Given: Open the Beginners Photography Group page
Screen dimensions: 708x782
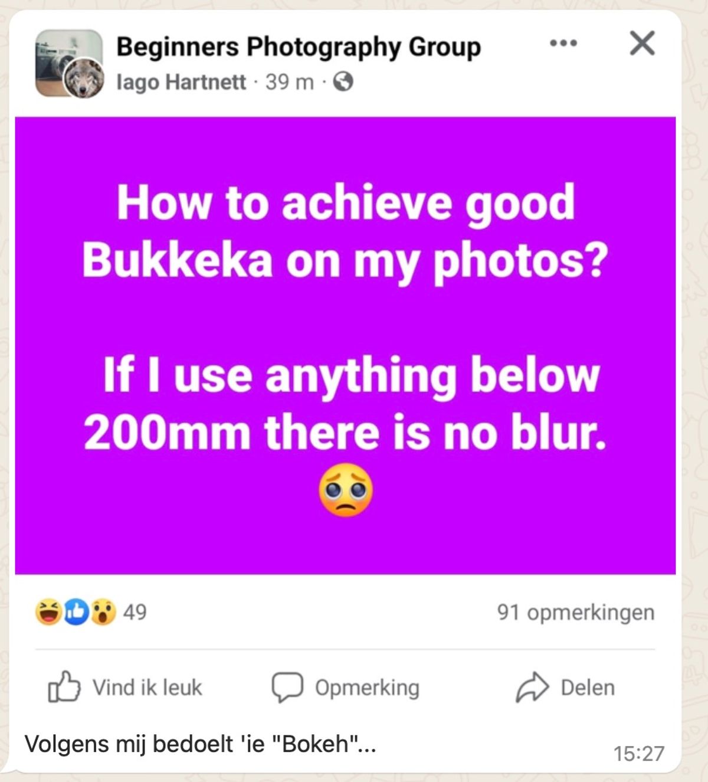Looking at the screenshot, I should click(299, 47).
